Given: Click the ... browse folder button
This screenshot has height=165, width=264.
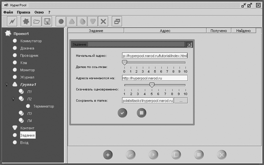Looking at the screenshot, I should coord(181,101).
